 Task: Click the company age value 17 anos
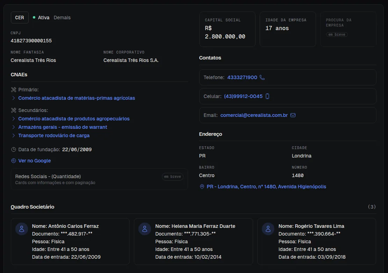click(x=277, y=28)
